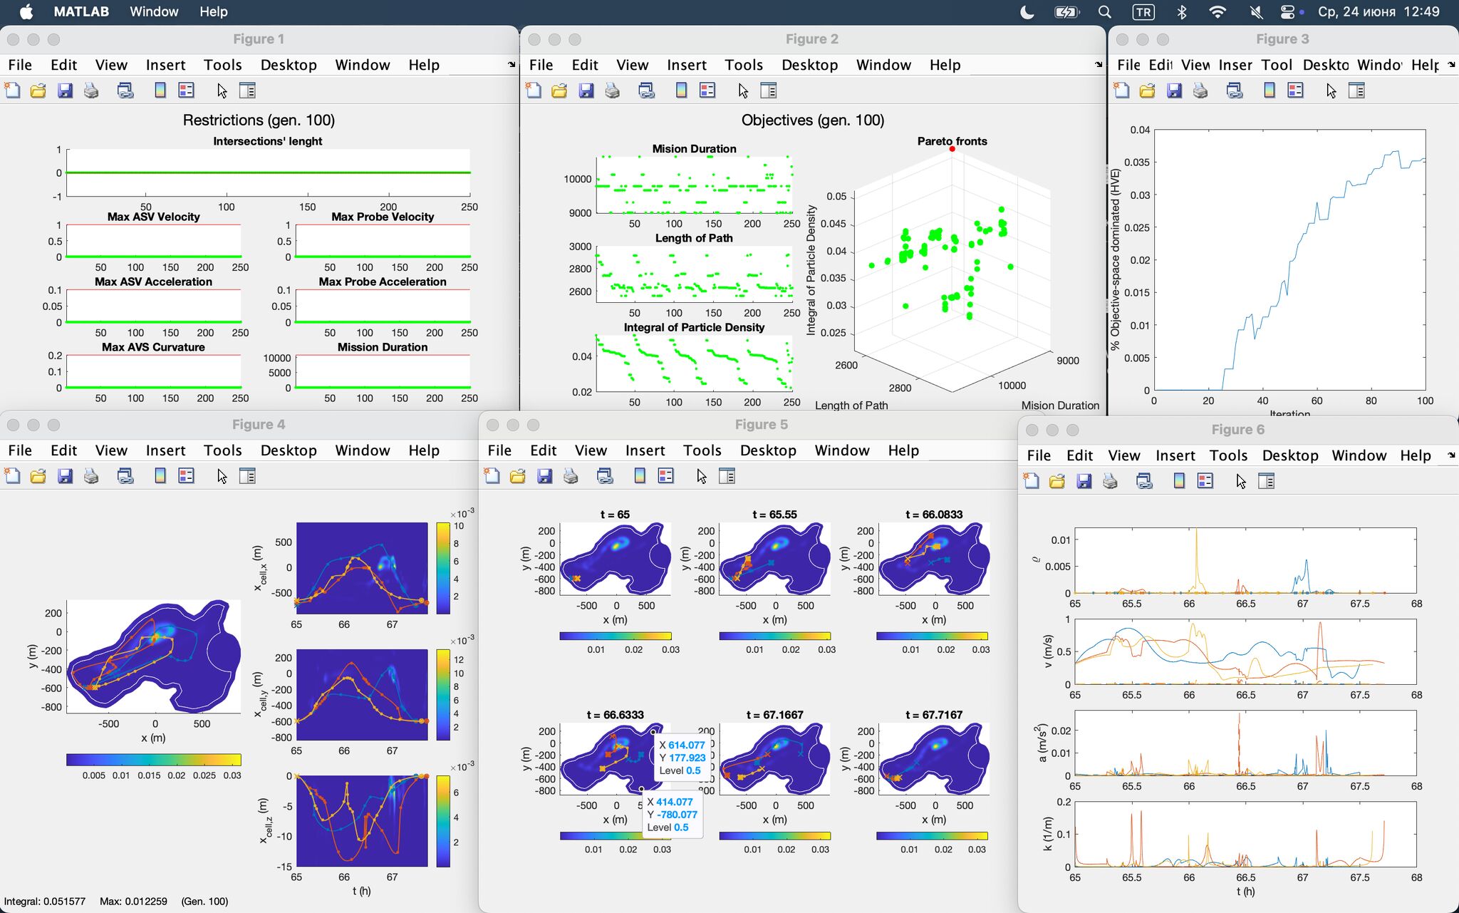Select Edit Plot arrow in Figure 4 toolbar
The height and width of the screenshot is (913, 1459).
pyautogui.click(x=222, y=476)
